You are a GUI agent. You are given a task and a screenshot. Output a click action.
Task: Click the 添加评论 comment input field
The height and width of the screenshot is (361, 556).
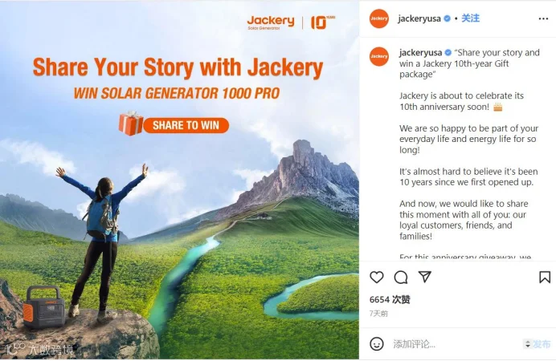[456, 343]
